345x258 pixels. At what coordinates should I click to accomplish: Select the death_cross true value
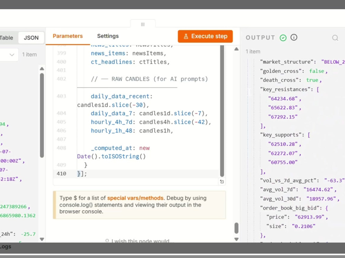pos(312,80)
